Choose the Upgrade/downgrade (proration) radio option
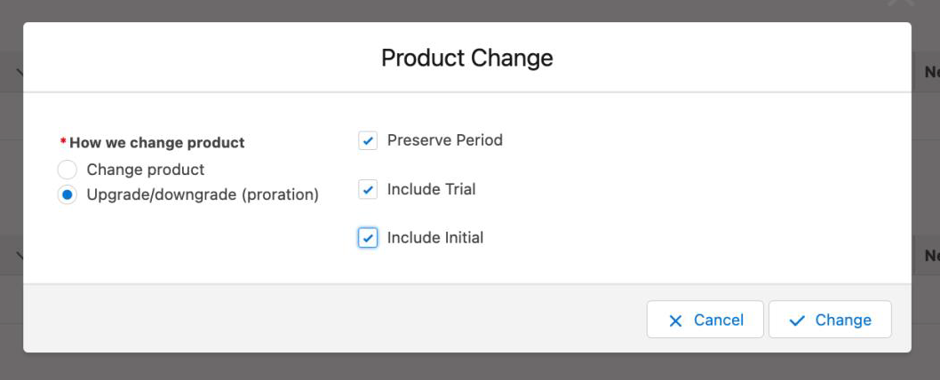This screenshot has width=940, height=380. [67, 194]
